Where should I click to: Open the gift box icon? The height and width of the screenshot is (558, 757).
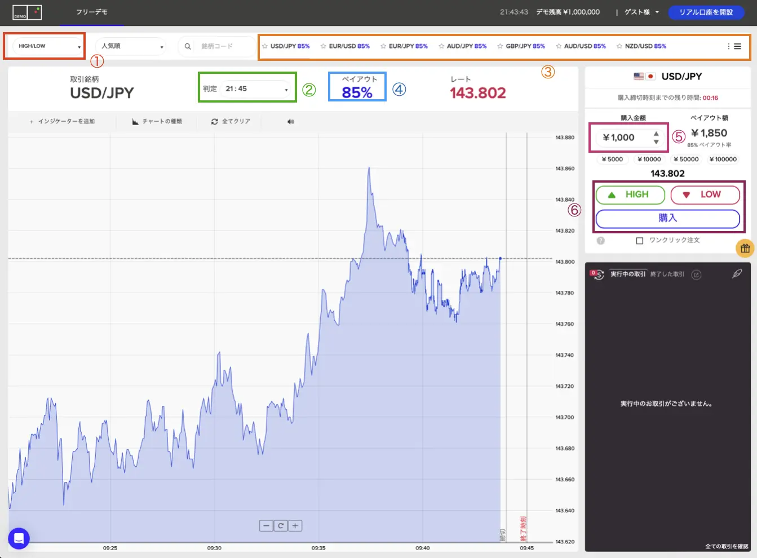click(745, 248)
